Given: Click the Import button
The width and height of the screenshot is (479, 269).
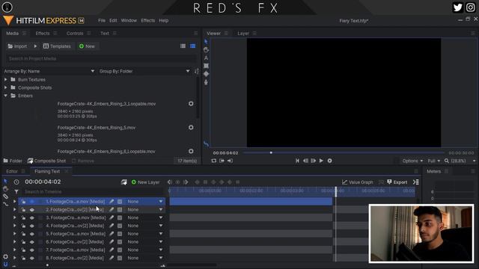Looking at the screenshot, I should coord(17,46).
